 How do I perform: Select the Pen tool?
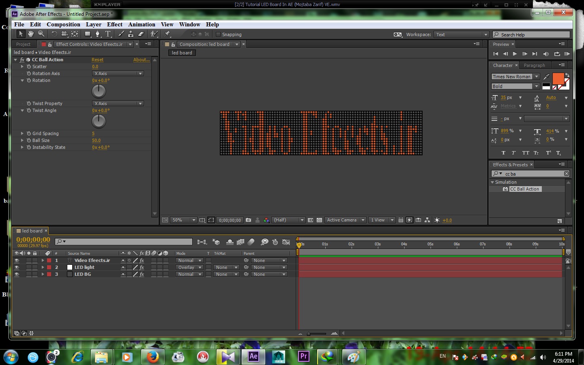click(97, 34)
